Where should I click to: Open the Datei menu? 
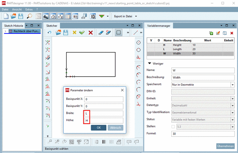(5, 9)
